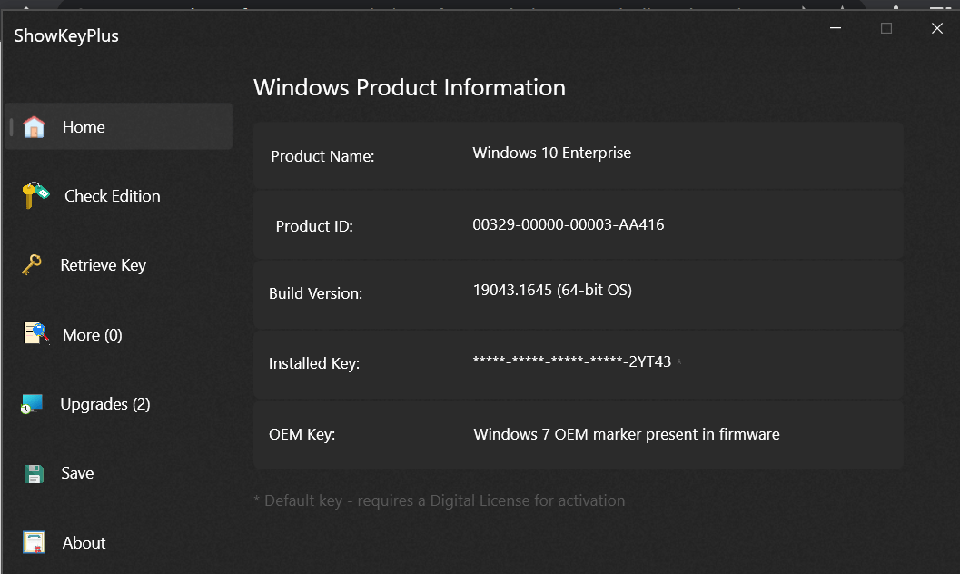960x574 pixels.
Task: Click the Check Edition key-tag icon
Action: (x=35, y=195)
